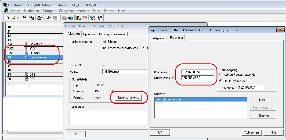The height and width of the screenshot is (140, 286).
Task: Click the Abbrechen button
Action: click(x=251, y=132)
